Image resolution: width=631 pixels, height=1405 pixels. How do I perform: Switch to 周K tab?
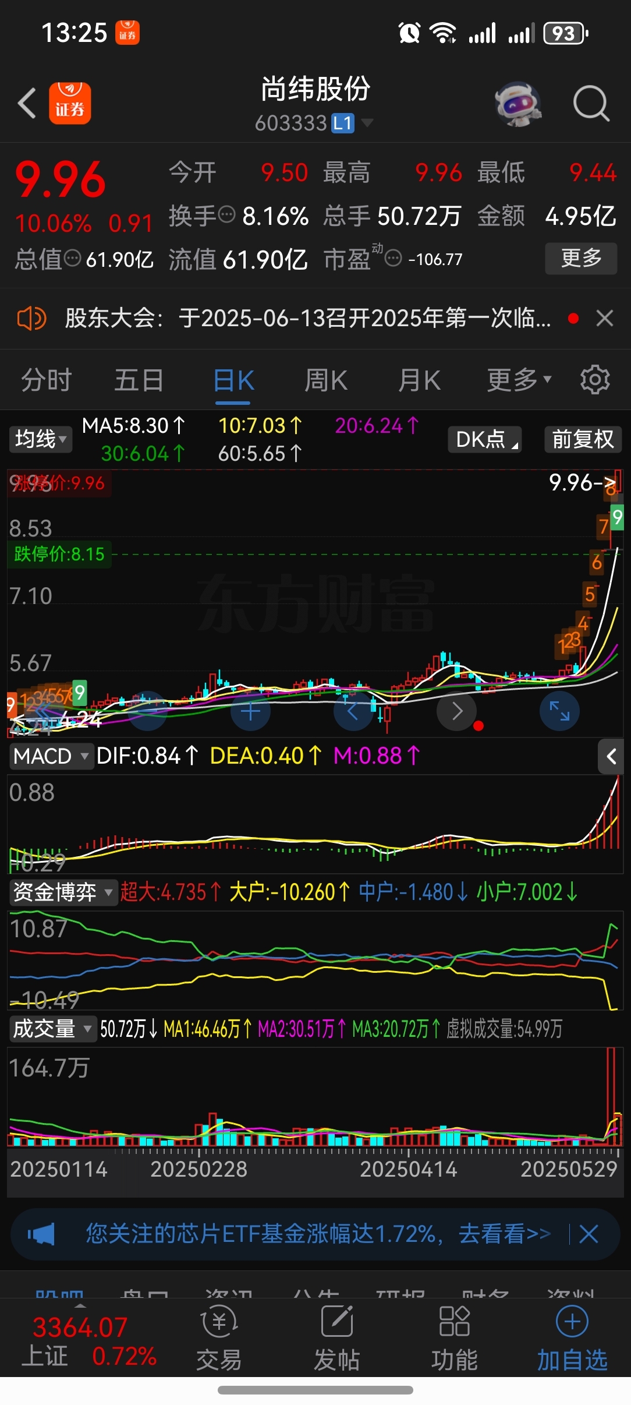point(326,380)
